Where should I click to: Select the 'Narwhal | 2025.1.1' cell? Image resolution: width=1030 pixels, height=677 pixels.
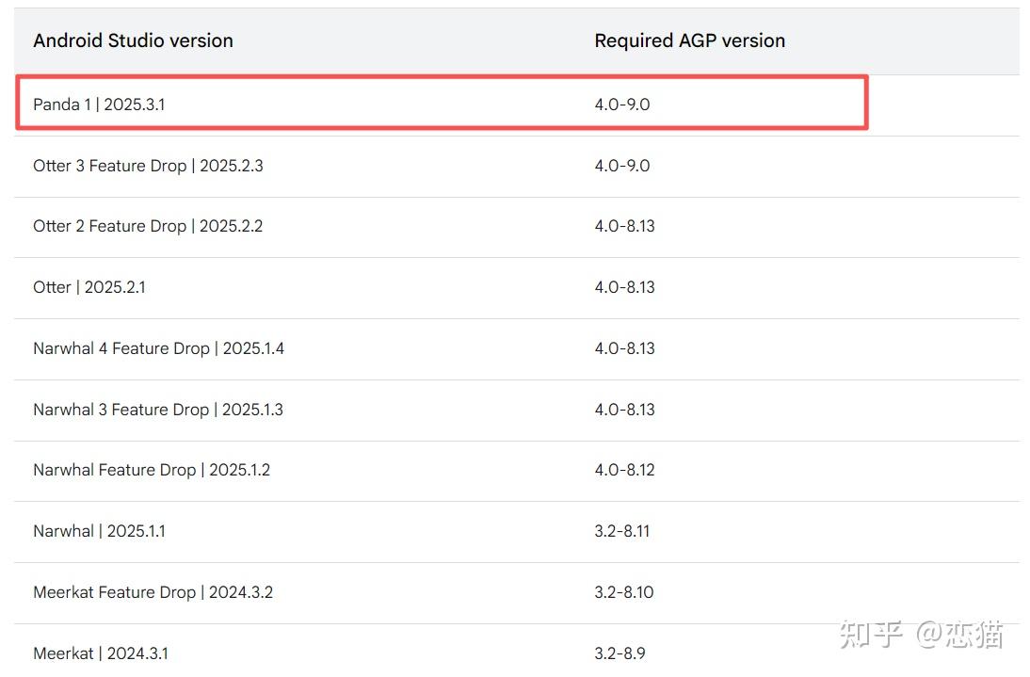click(99, 530)
